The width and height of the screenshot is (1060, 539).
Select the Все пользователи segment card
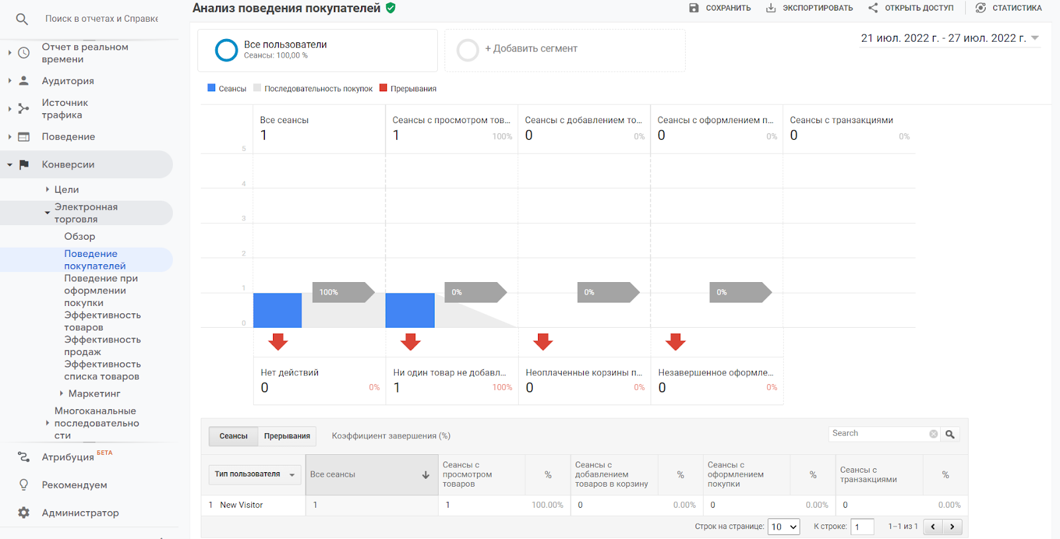pos(317,50)
